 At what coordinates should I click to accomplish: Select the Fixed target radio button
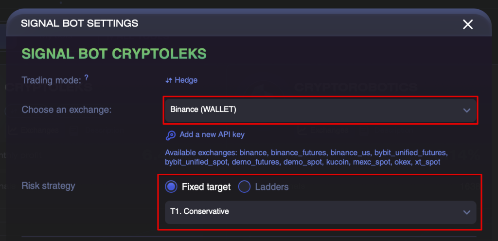click(x=171, y=186)
